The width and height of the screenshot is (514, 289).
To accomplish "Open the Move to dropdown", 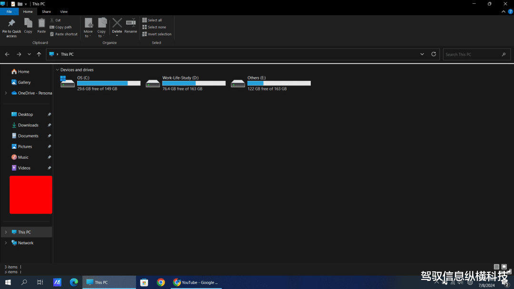I will click(88, 28).
